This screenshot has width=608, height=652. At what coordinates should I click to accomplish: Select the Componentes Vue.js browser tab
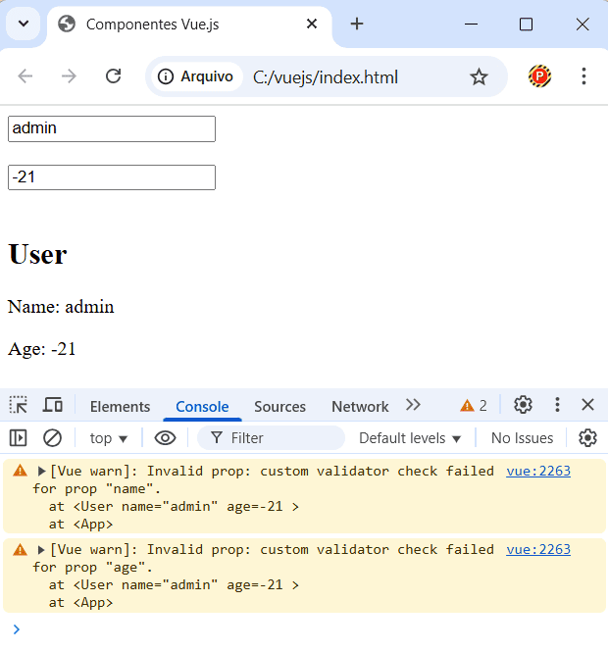coord(189,25)
